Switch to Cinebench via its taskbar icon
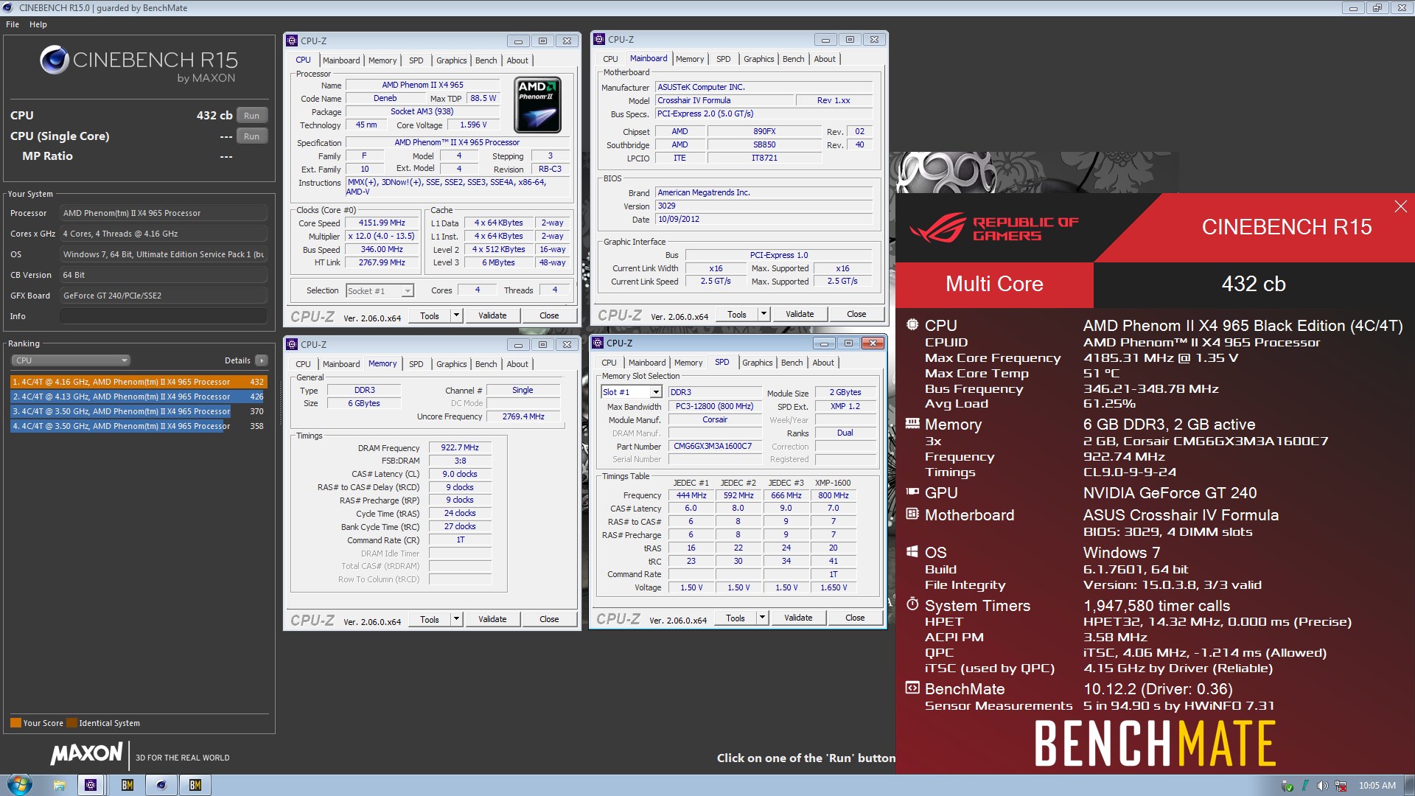The image size is (1415, 796). (x=161, y=785)
